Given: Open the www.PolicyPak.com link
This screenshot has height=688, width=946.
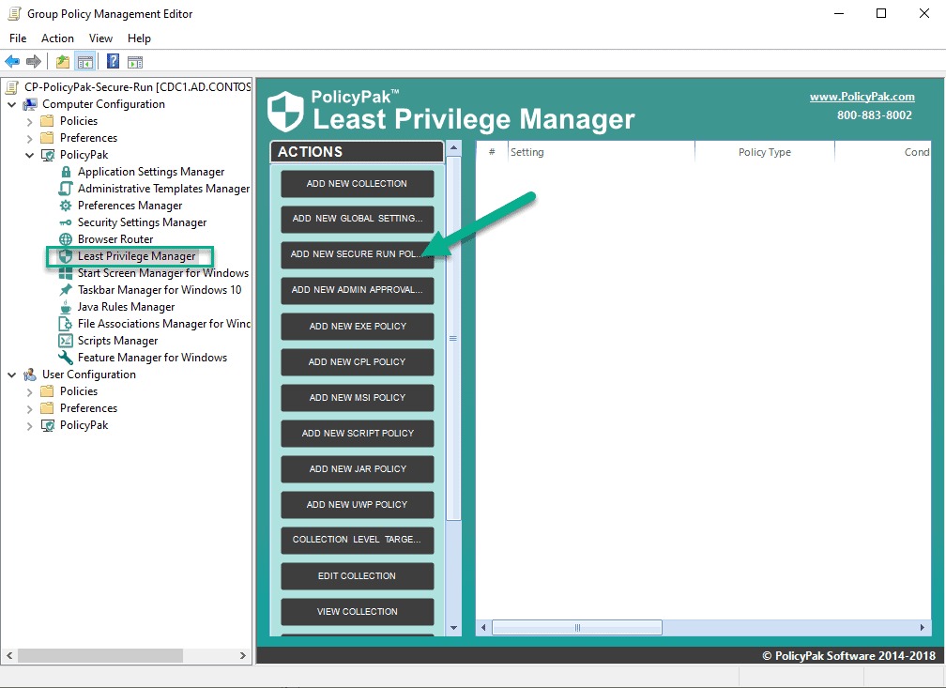Looking at the screenshot, I should tap(862, 97).
